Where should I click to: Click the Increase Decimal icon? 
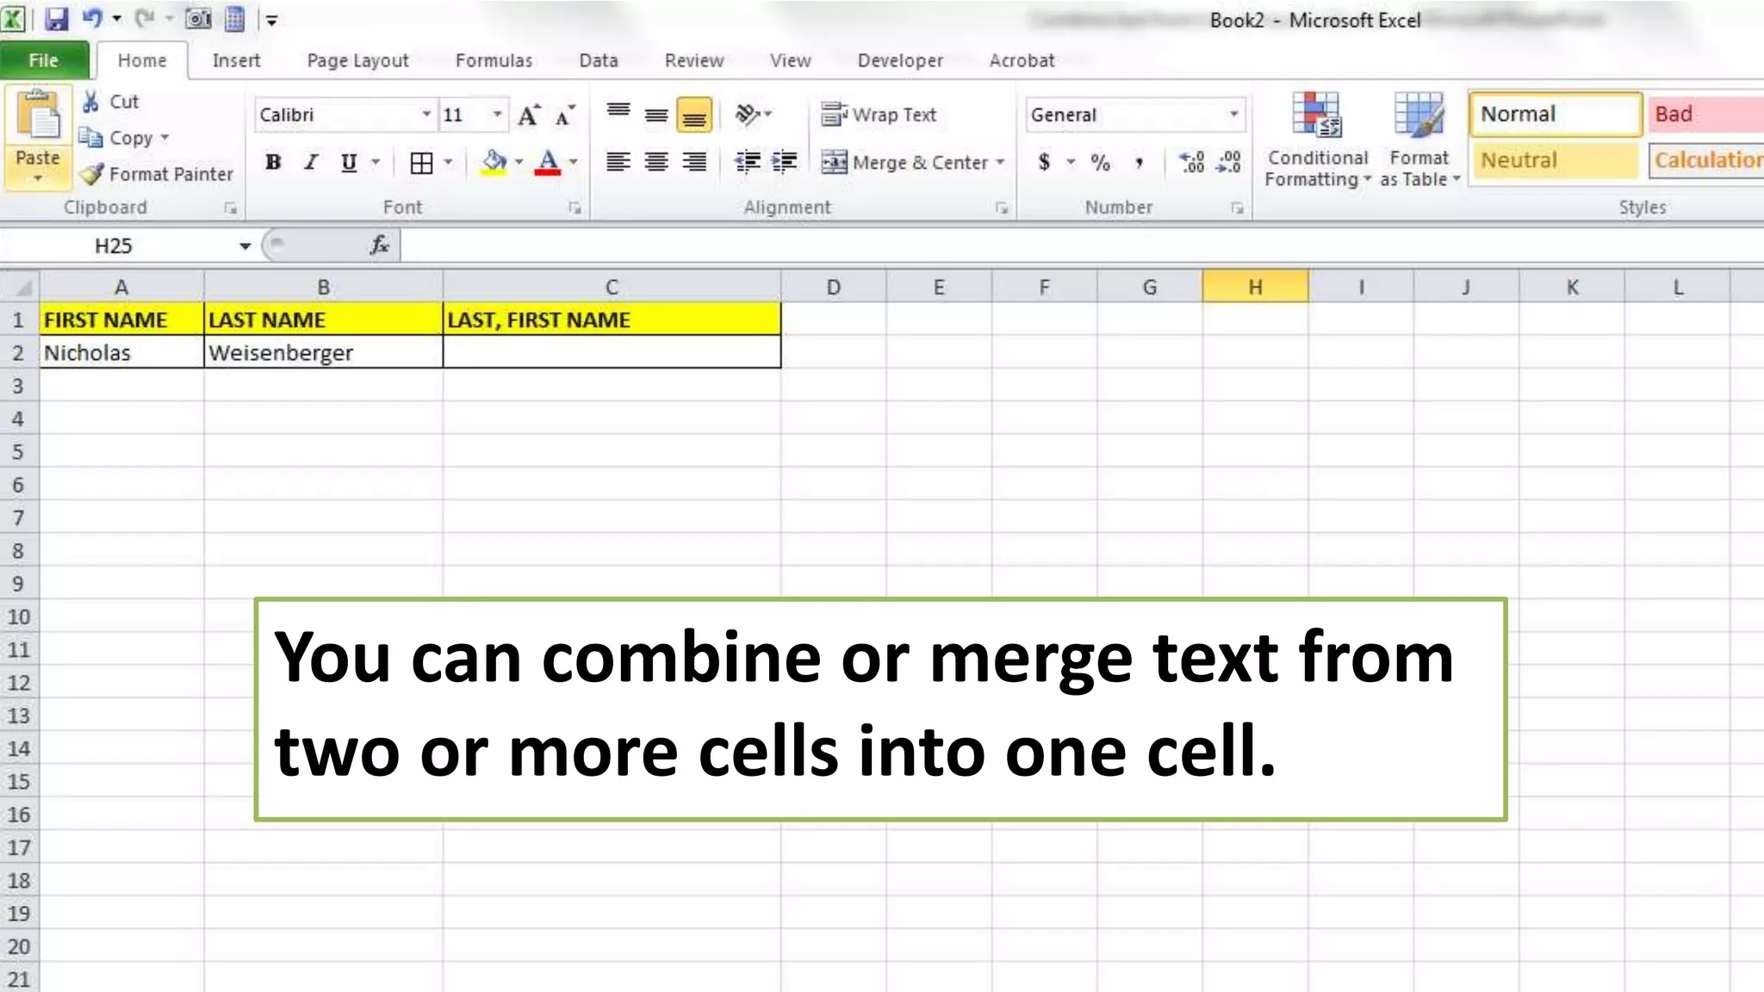(1192, 162)
